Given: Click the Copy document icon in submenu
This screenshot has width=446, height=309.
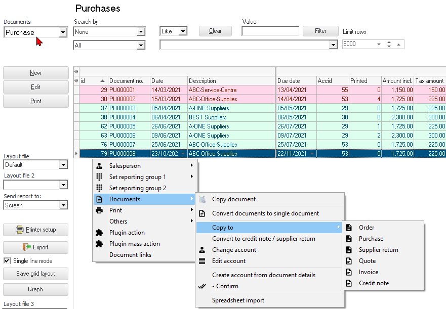Looking at the screenshot, I should 202,199.
